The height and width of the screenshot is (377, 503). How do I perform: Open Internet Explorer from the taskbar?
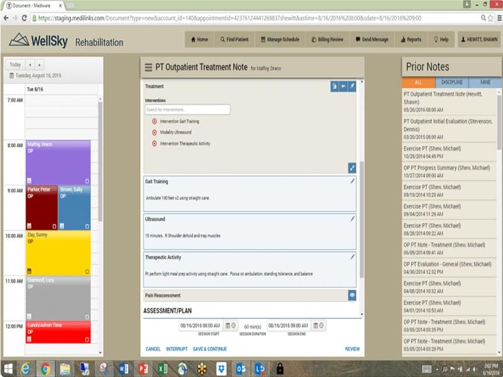[25, 369]
